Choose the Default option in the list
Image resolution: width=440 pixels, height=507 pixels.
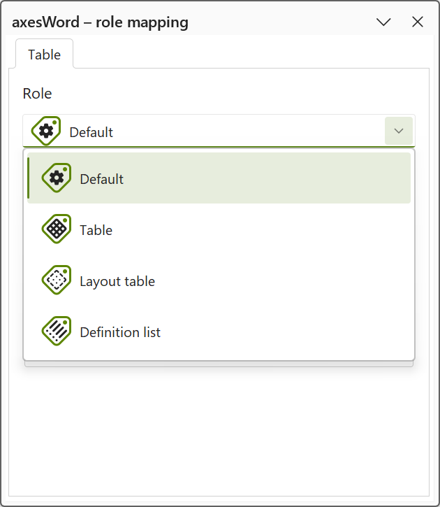[219, 178]
